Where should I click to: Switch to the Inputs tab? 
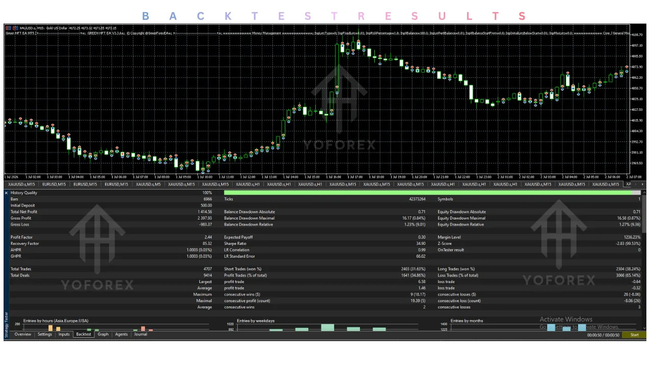point(64,334)
